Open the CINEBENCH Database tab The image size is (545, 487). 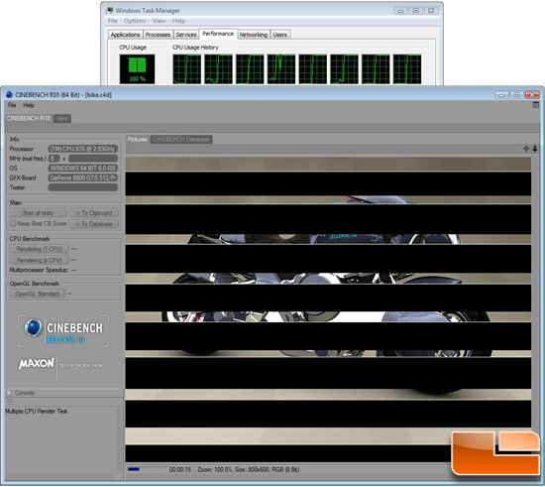181,139
